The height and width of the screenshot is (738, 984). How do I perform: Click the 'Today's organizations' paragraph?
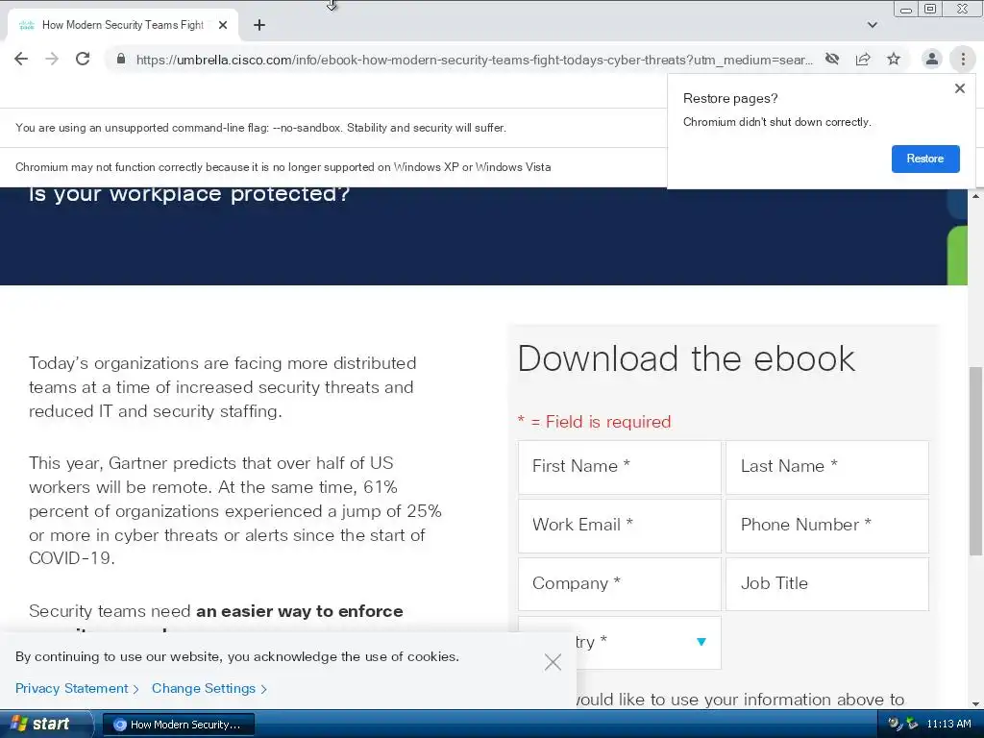(222, 387)
